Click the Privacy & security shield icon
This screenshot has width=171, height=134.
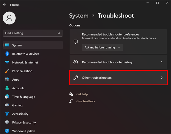(7, 123)
